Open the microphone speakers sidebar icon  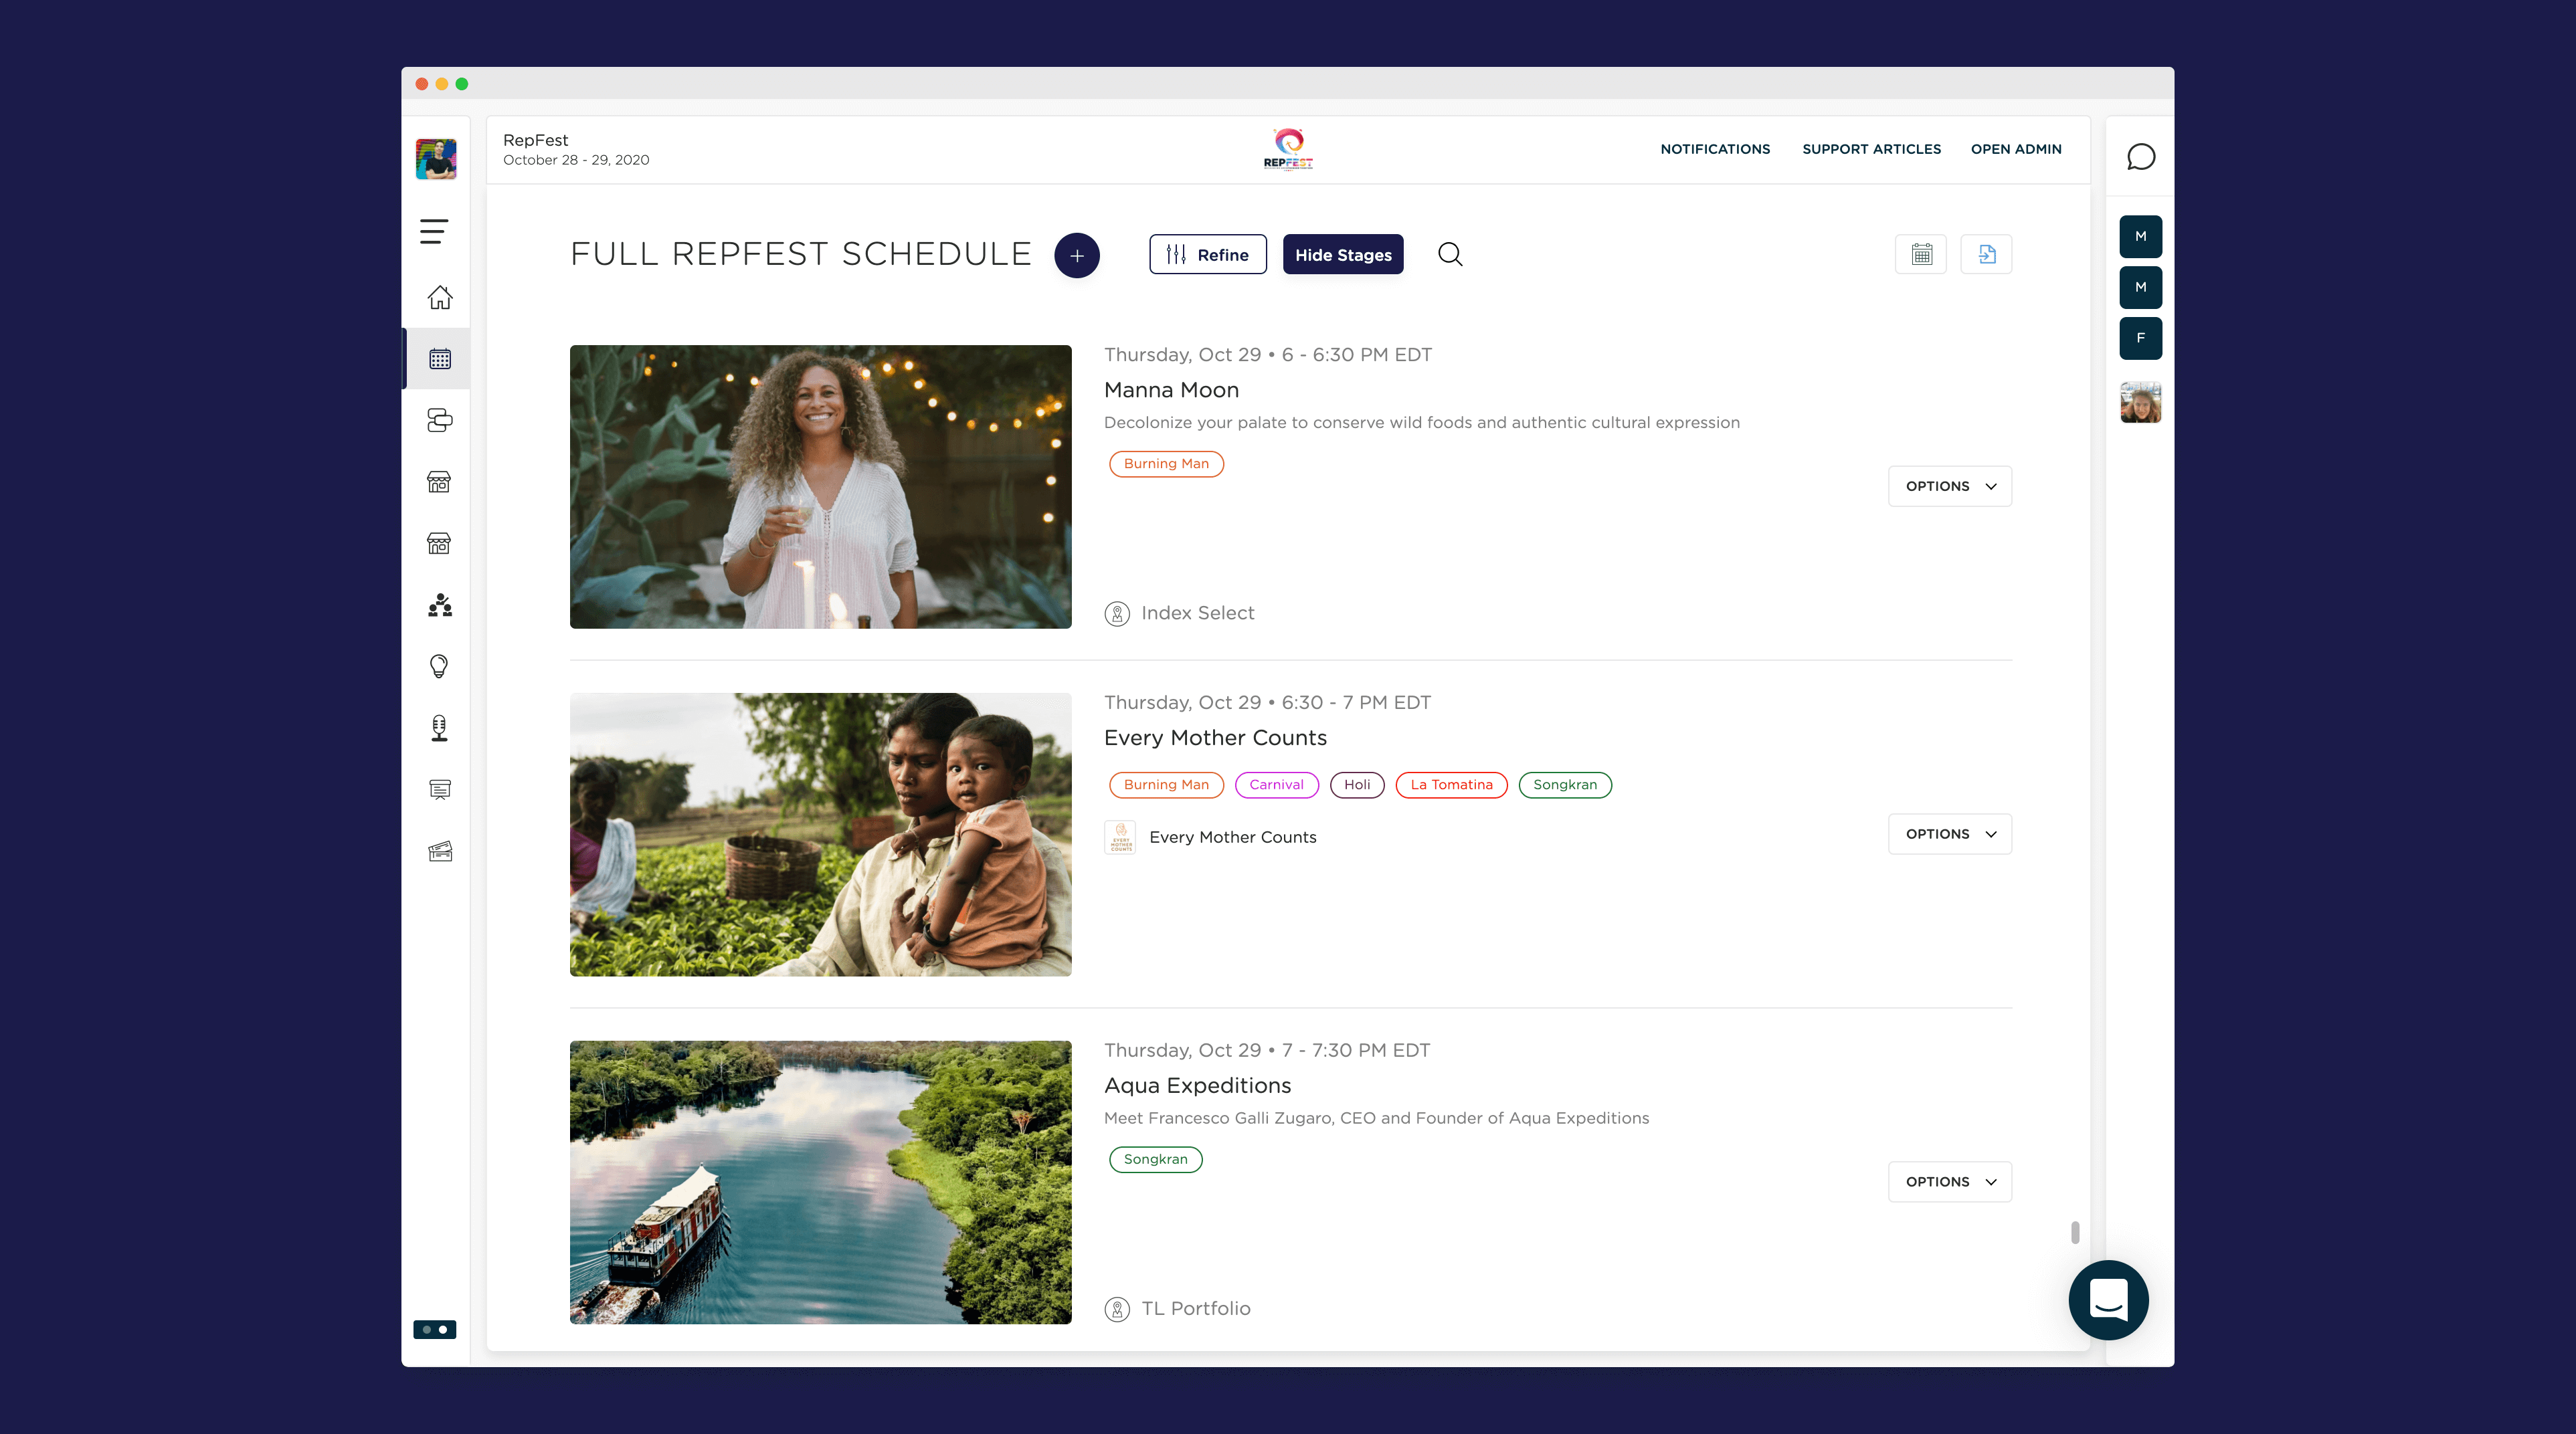tap(439, 728)
